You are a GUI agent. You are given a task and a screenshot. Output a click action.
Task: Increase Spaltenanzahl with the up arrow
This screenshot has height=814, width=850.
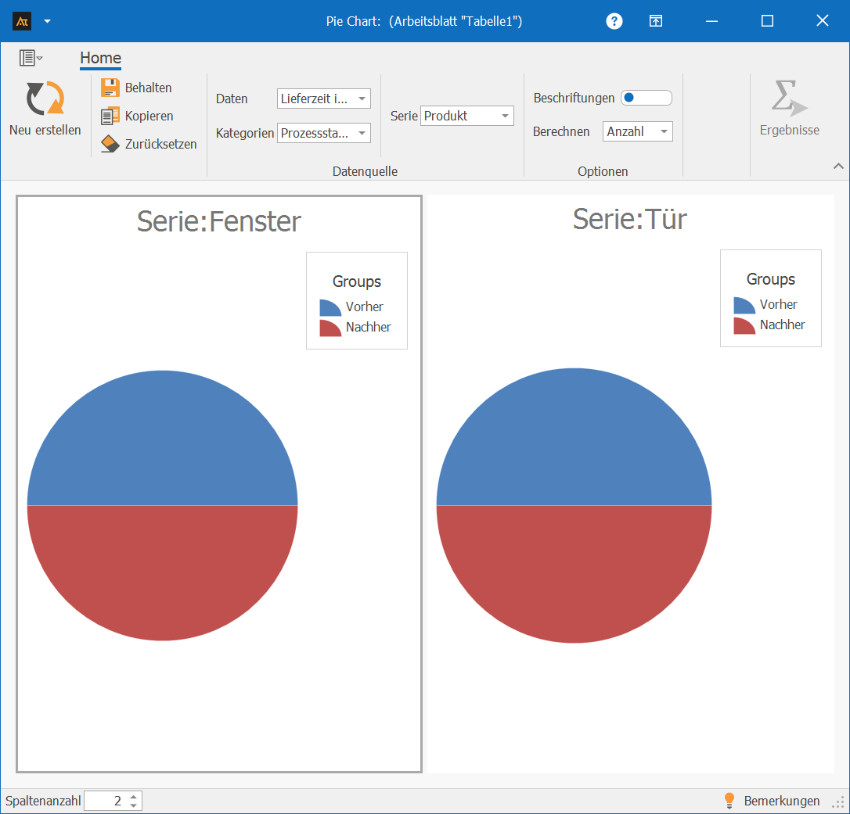coord(134,797)
